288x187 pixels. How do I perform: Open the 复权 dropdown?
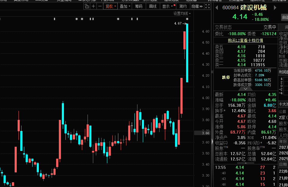110,6
